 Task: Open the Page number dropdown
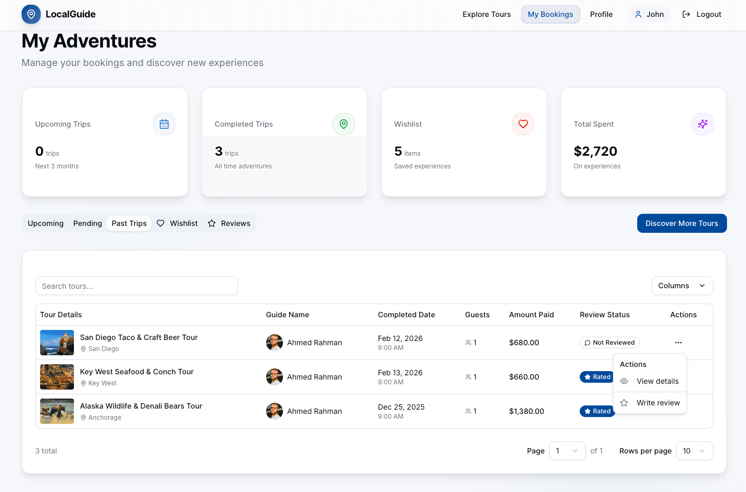click(x=567, y=451)
